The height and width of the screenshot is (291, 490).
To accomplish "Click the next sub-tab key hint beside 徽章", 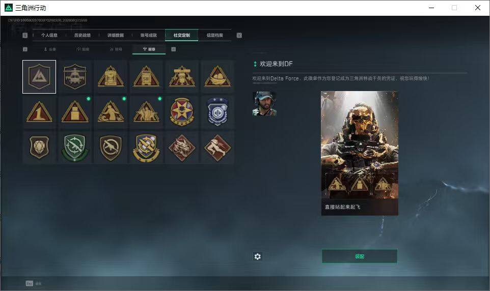I will (174, 49).
